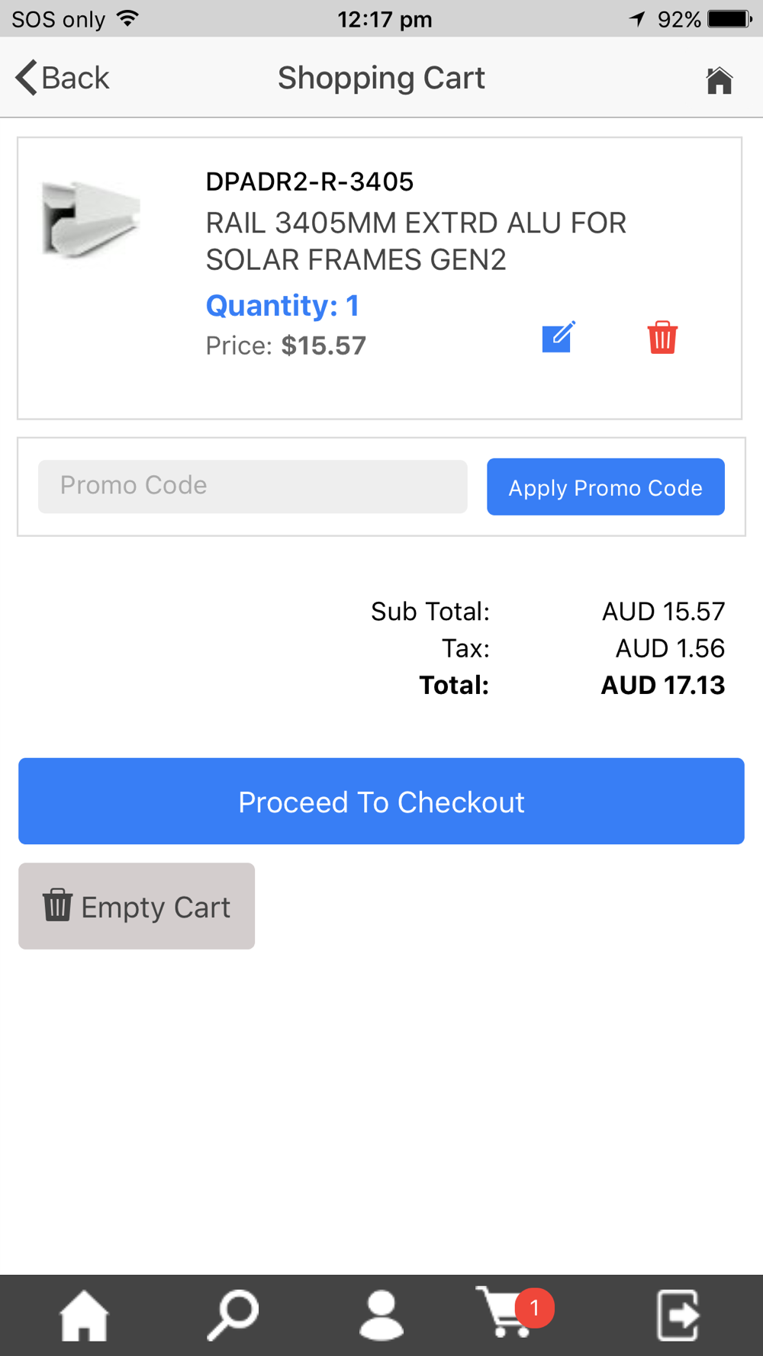Open account profile icon in bottom bar
This screenshot has width=763, height=1356.
pos(381,1315)
